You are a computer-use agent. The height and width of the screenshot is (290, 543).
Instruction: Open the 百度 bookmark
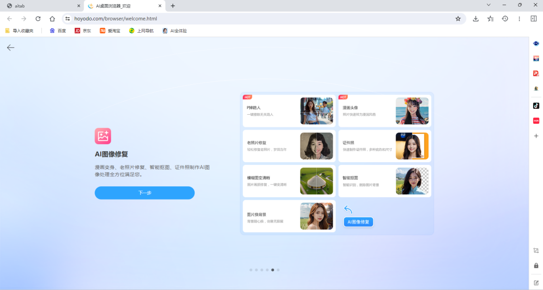pyautogui.click(x=58, y=31)
